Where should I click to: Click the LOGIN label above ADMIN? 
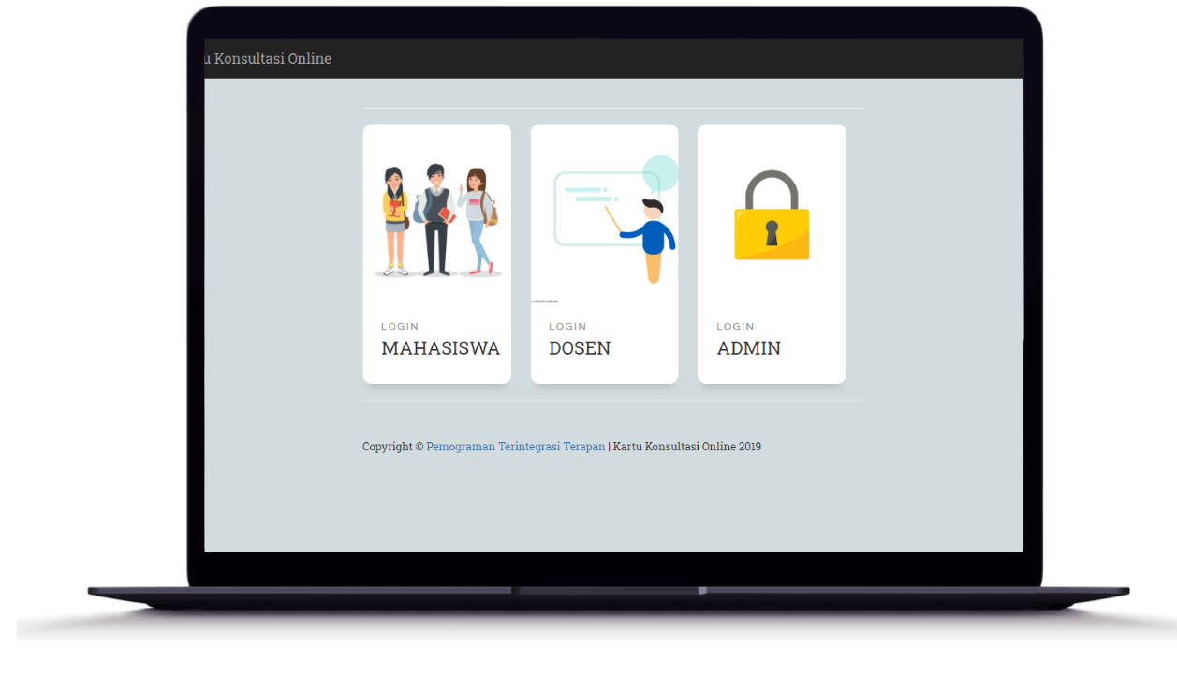pos(735,327)
